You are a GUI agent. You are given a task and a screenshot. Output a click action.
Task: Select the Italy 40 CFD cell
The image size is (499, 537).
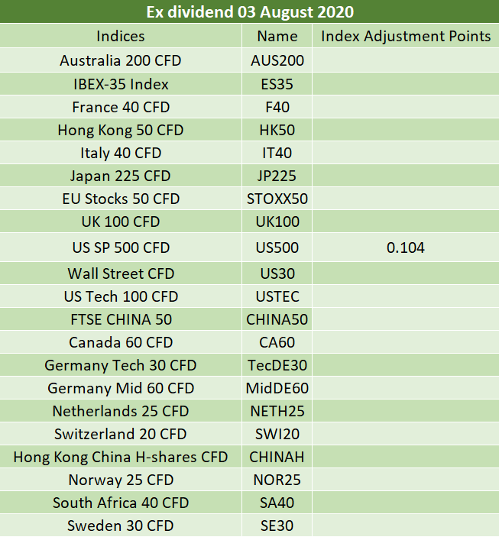(x=121, y=153)
